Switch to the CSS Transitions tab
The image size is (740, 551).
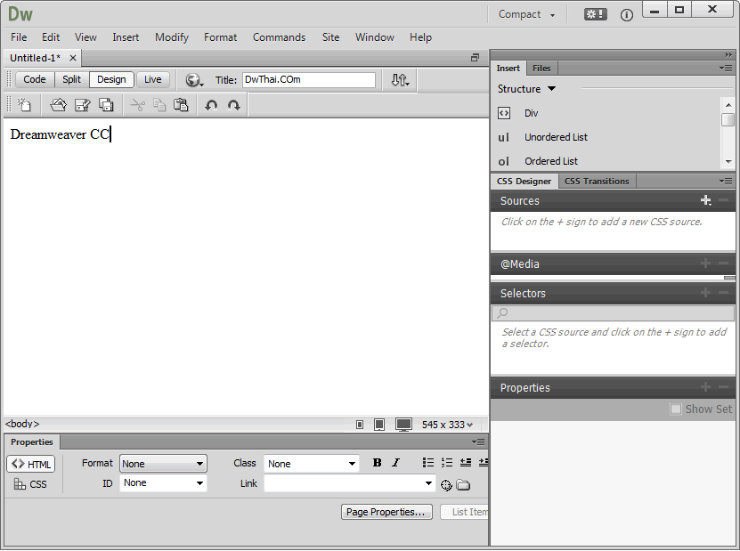pyautogui.click(x=597, y=182)
